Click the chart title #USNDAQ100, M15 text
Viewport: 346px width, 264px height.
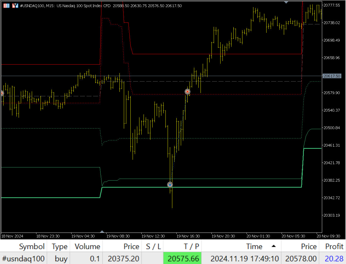click(x=37, y=6)
